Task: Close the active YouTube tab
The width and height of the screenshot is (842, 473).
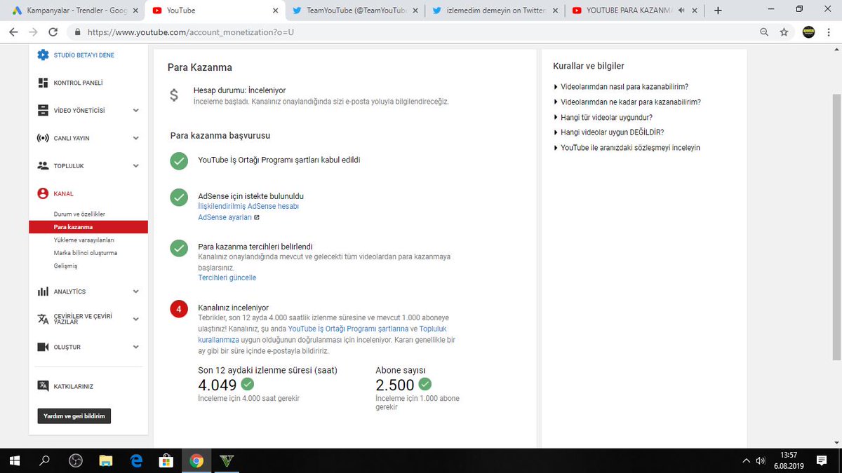Action: (x=274, y=11)
